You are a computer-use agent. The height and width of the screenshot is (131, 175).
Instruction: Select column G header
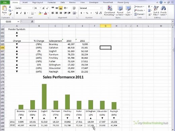[106, 26]
